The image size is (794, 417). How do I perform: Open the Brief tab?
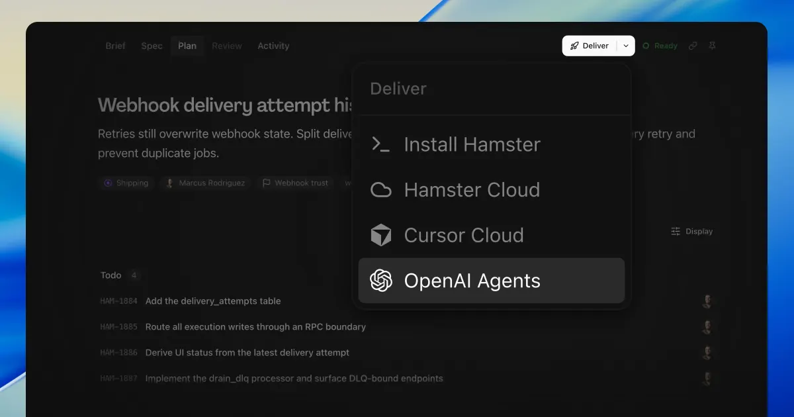(116, 46)
